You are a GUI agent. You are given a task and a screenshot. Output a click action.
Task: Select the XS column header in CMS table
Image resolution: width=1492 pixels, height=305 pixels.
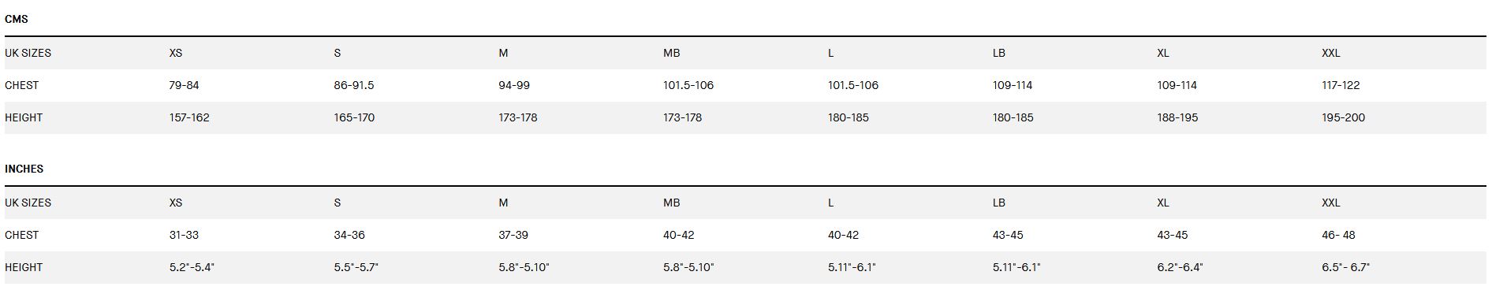point(176,53)
